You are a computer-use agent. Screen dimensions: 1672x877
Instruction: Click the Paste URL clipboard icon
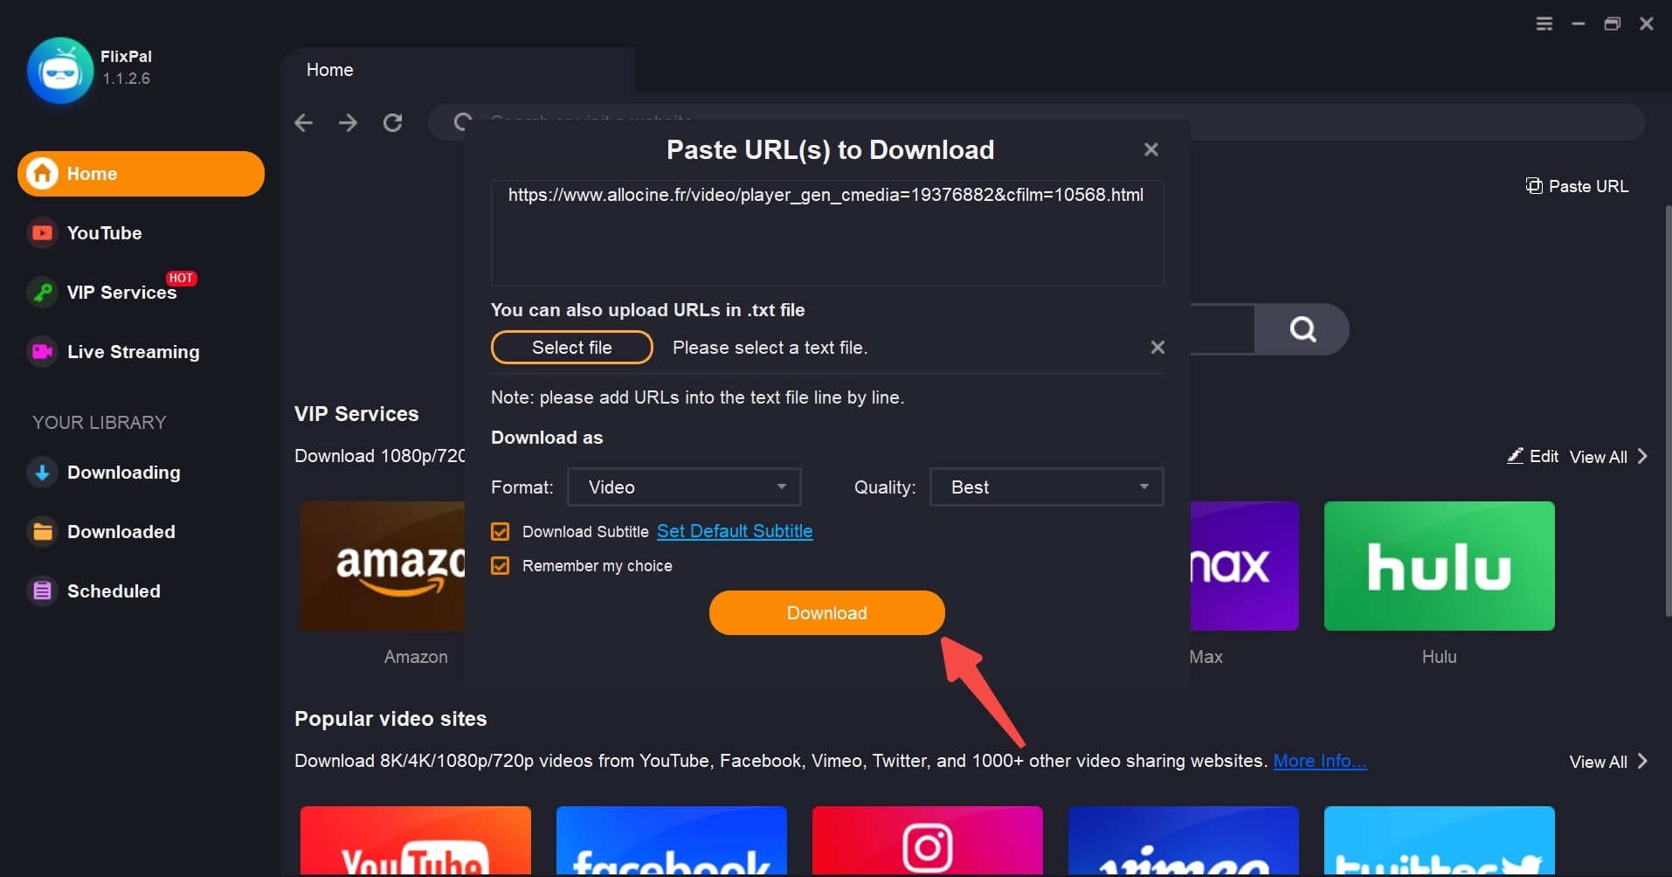[x=1534, y=186]
